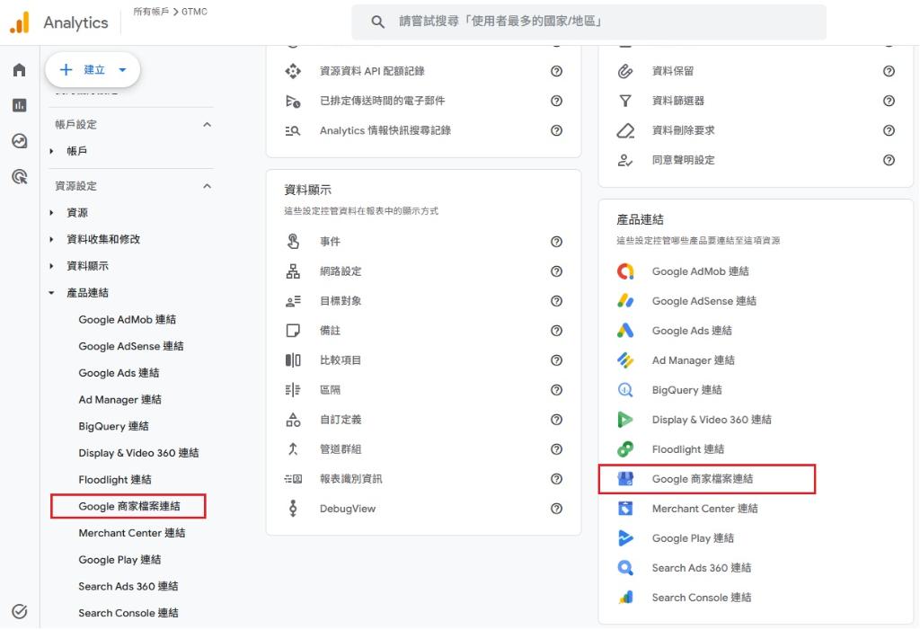Open the 建立 create dropdown arrow
Viewport: 920px width, 630px height.
(122, 70)
